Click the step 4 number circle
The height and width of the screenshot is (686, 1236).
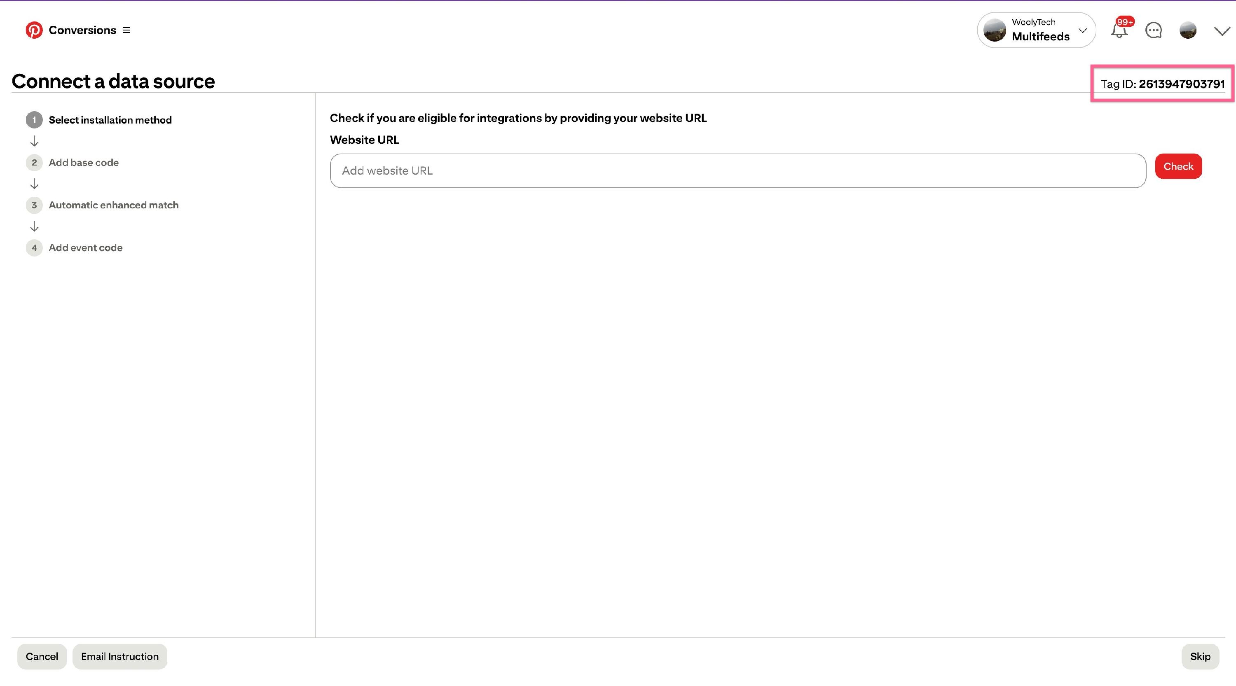tap(34, 248)
